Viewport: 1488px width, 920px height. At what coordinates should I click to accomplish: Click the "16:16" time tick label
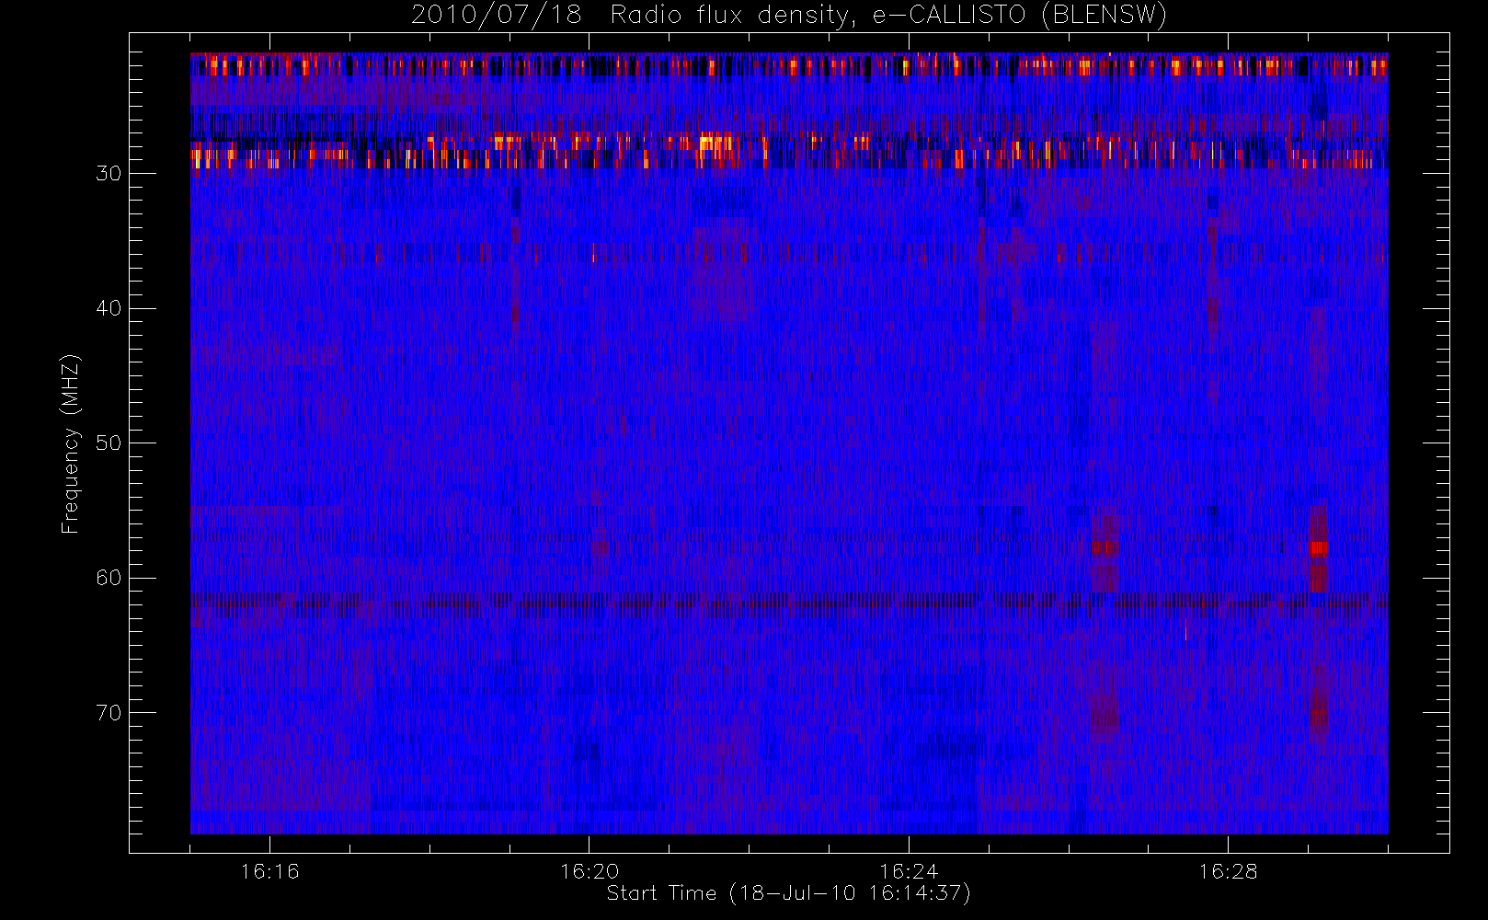[269, 871]
